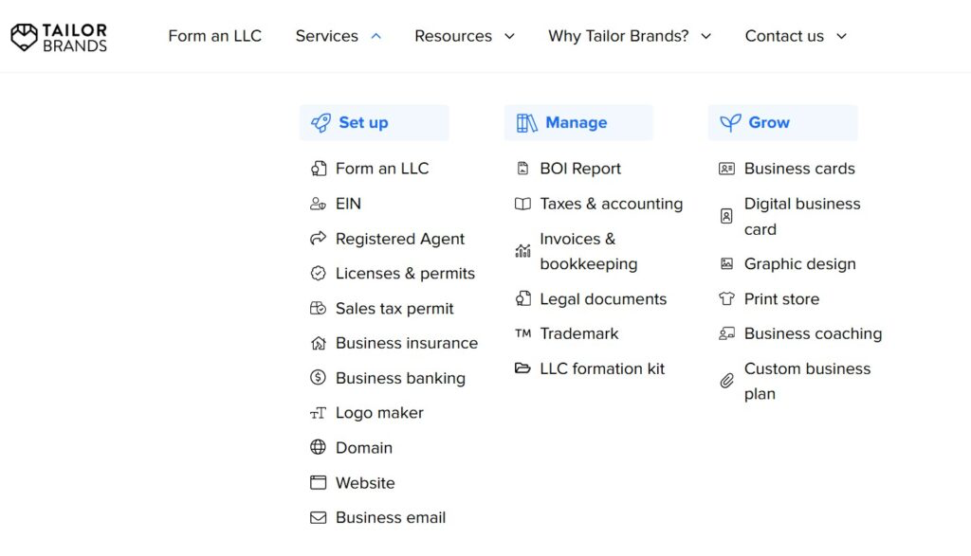This screenshot has width=971, height=556.
Task: Click the card icon next to Business cards
Action: (726, 169)
